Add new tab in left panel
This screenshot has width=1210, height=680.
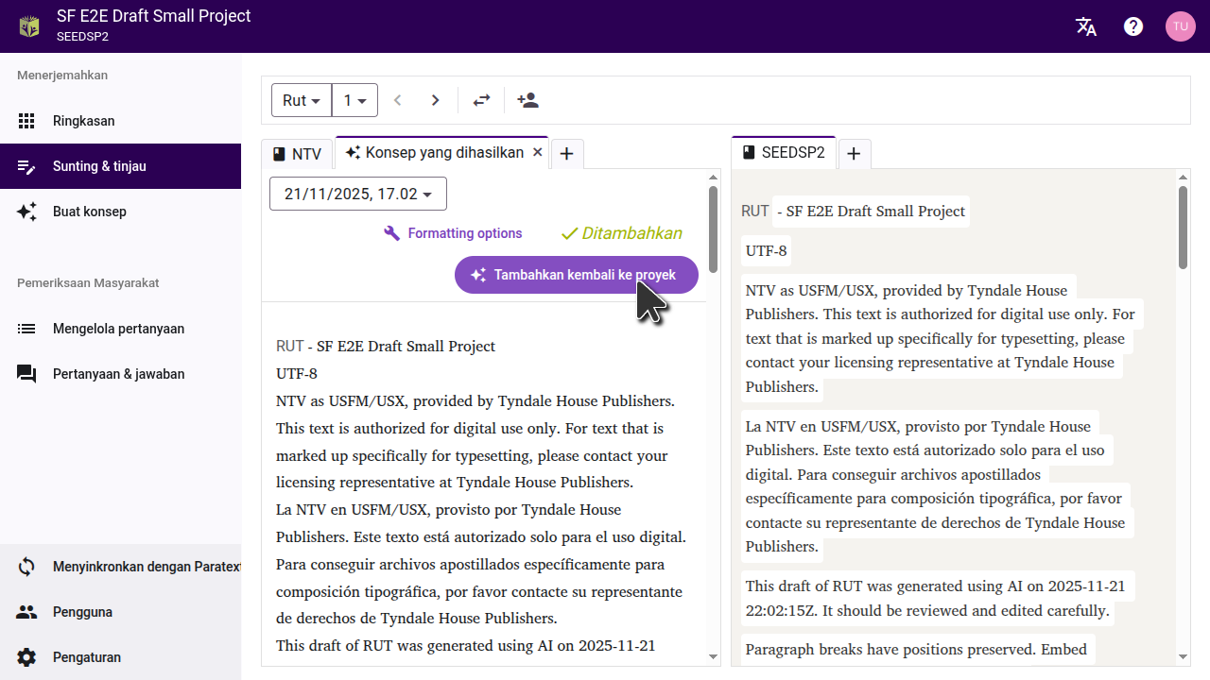(567, 154)
